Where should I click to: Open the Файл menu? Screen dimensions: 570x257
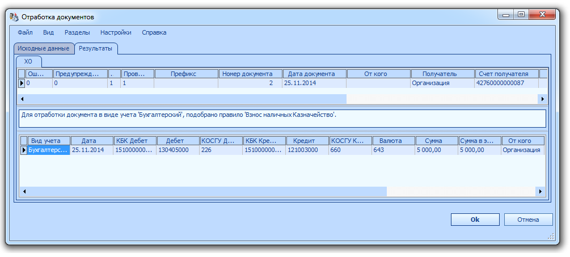(x=25, y=32)
